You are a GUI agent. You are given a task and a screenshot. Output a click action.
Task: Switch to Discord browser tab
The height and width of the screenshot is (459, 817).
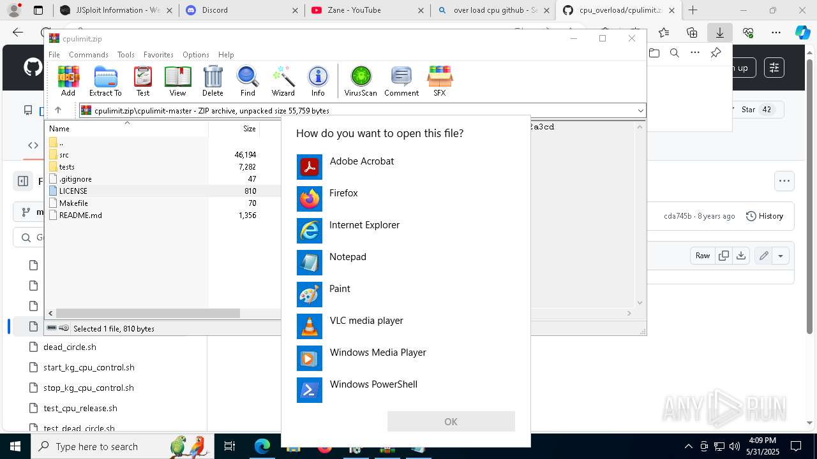[x=241, y=10]
